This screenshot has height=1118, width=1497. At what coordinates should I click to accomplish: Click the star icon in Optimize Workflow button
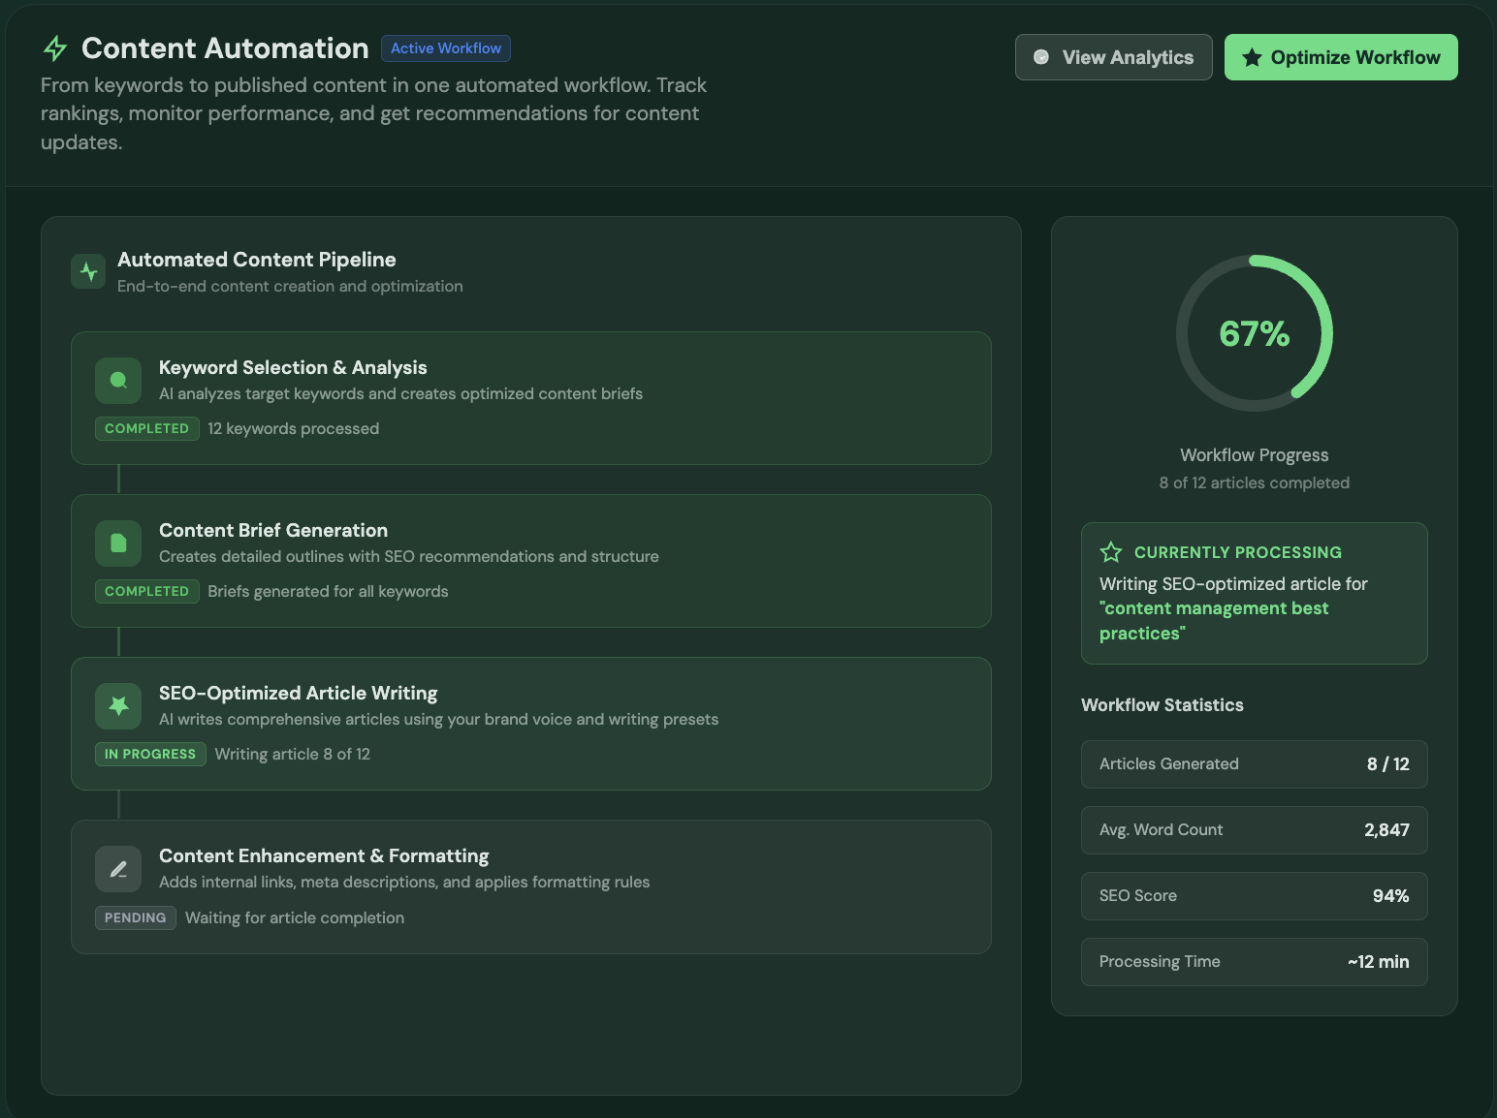[1252, 58]
